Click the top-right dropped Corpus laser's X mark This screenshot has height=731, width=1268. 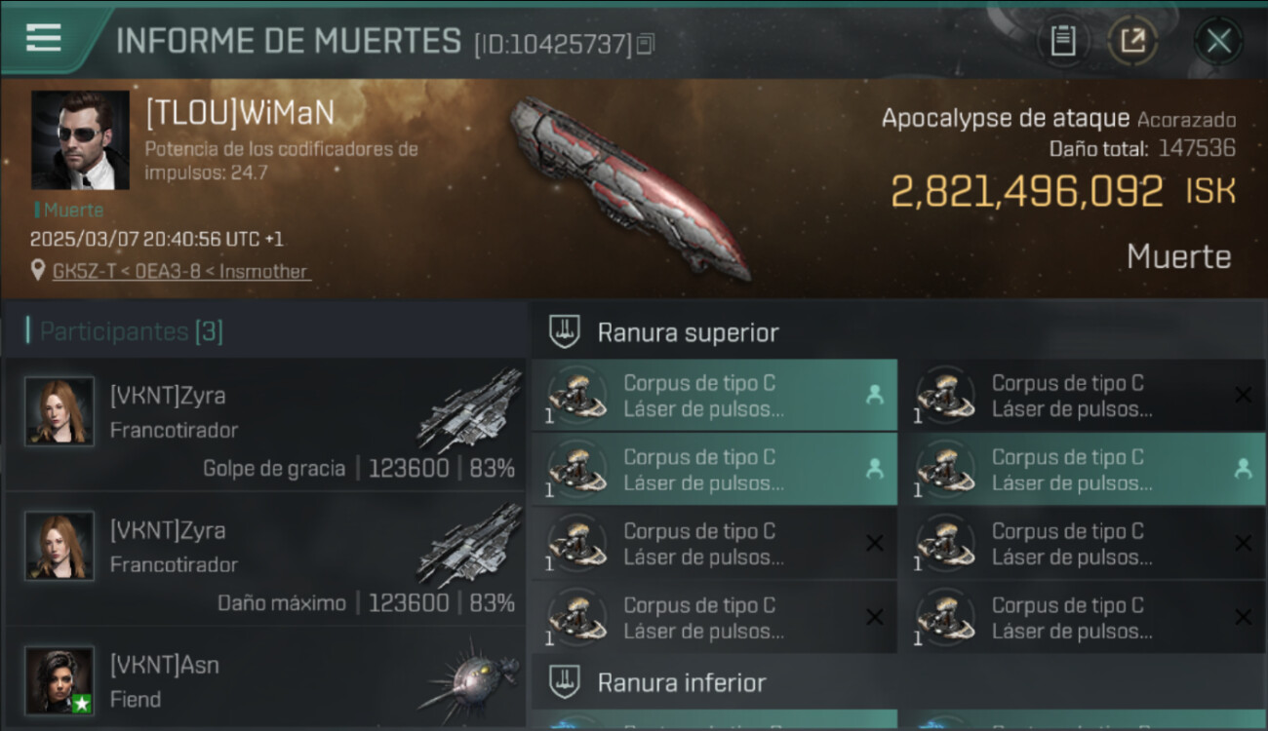pyautogui.click(x=1243, y=395)
